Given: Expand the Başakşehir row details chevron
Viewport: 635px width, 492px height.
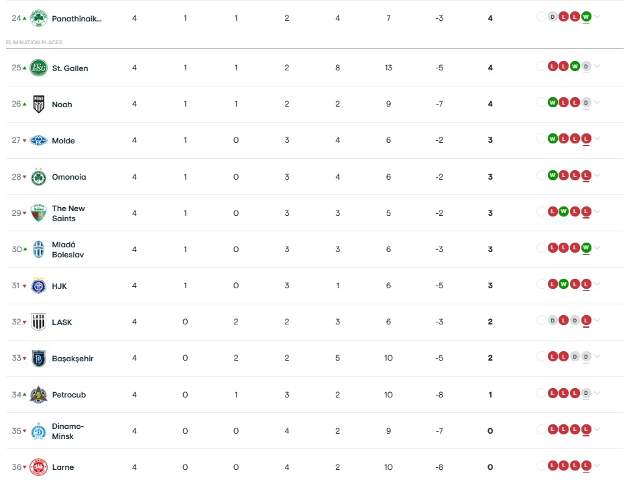Looking at the screenshot, I should [597, 357].
